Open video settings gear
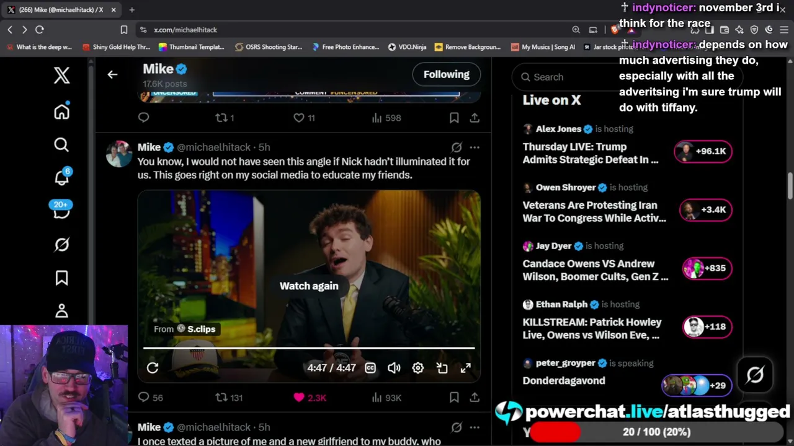 coord(418,368)
